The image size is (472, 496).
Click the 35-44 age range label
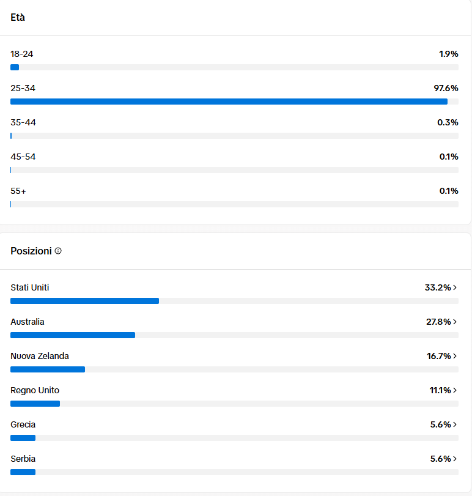(x=23, y=122)
